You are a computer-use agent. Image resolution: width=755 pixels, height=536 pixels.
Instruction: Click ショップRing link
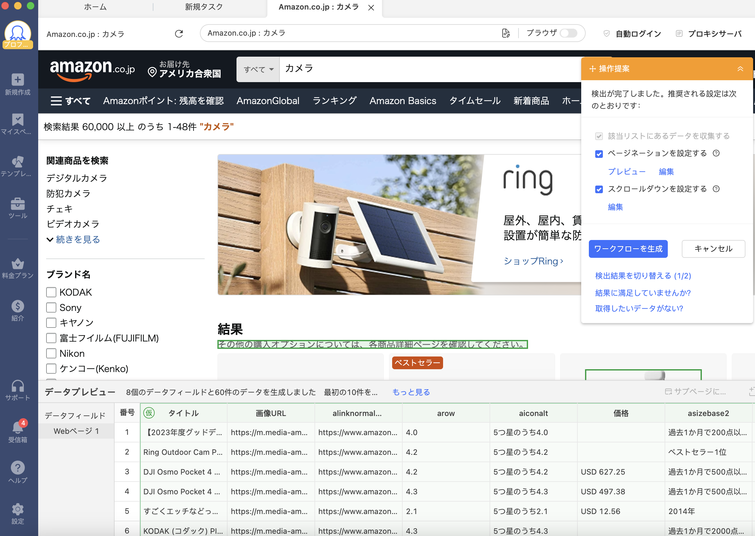tap(533, 261)
